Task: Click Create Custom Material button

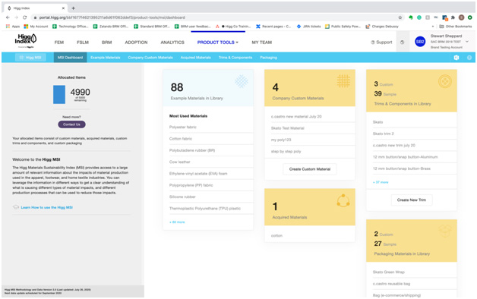Action: pyautogui.click(x=310, y=169)
